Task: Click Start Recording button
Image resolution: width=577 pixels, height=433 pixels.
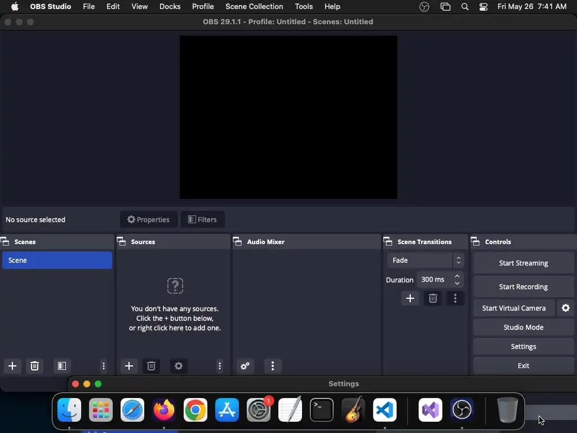Action: (523, 286)
